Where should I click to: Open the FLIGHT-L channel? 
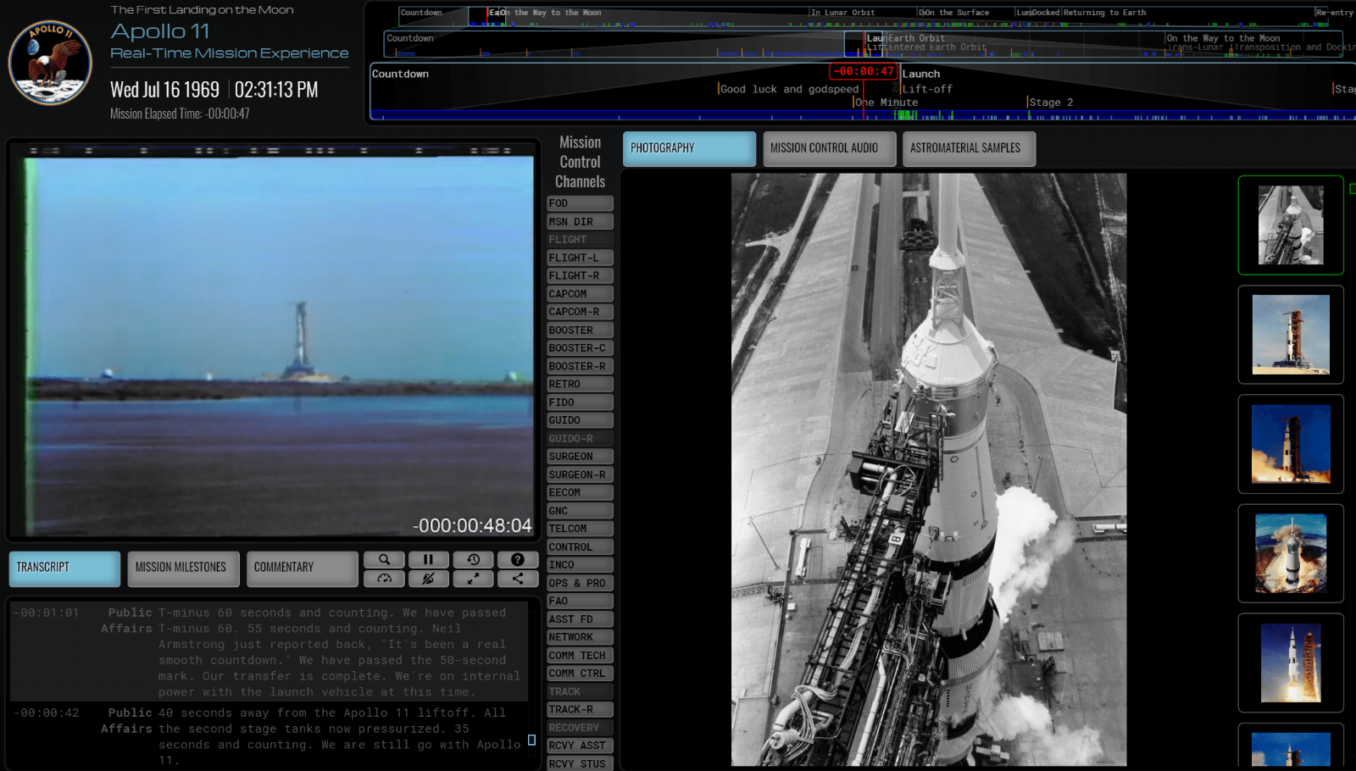pyautogui.click(x=580, y=258)
